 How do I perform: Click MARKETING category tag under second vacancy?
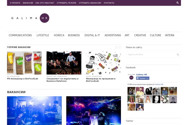(51, 76)
